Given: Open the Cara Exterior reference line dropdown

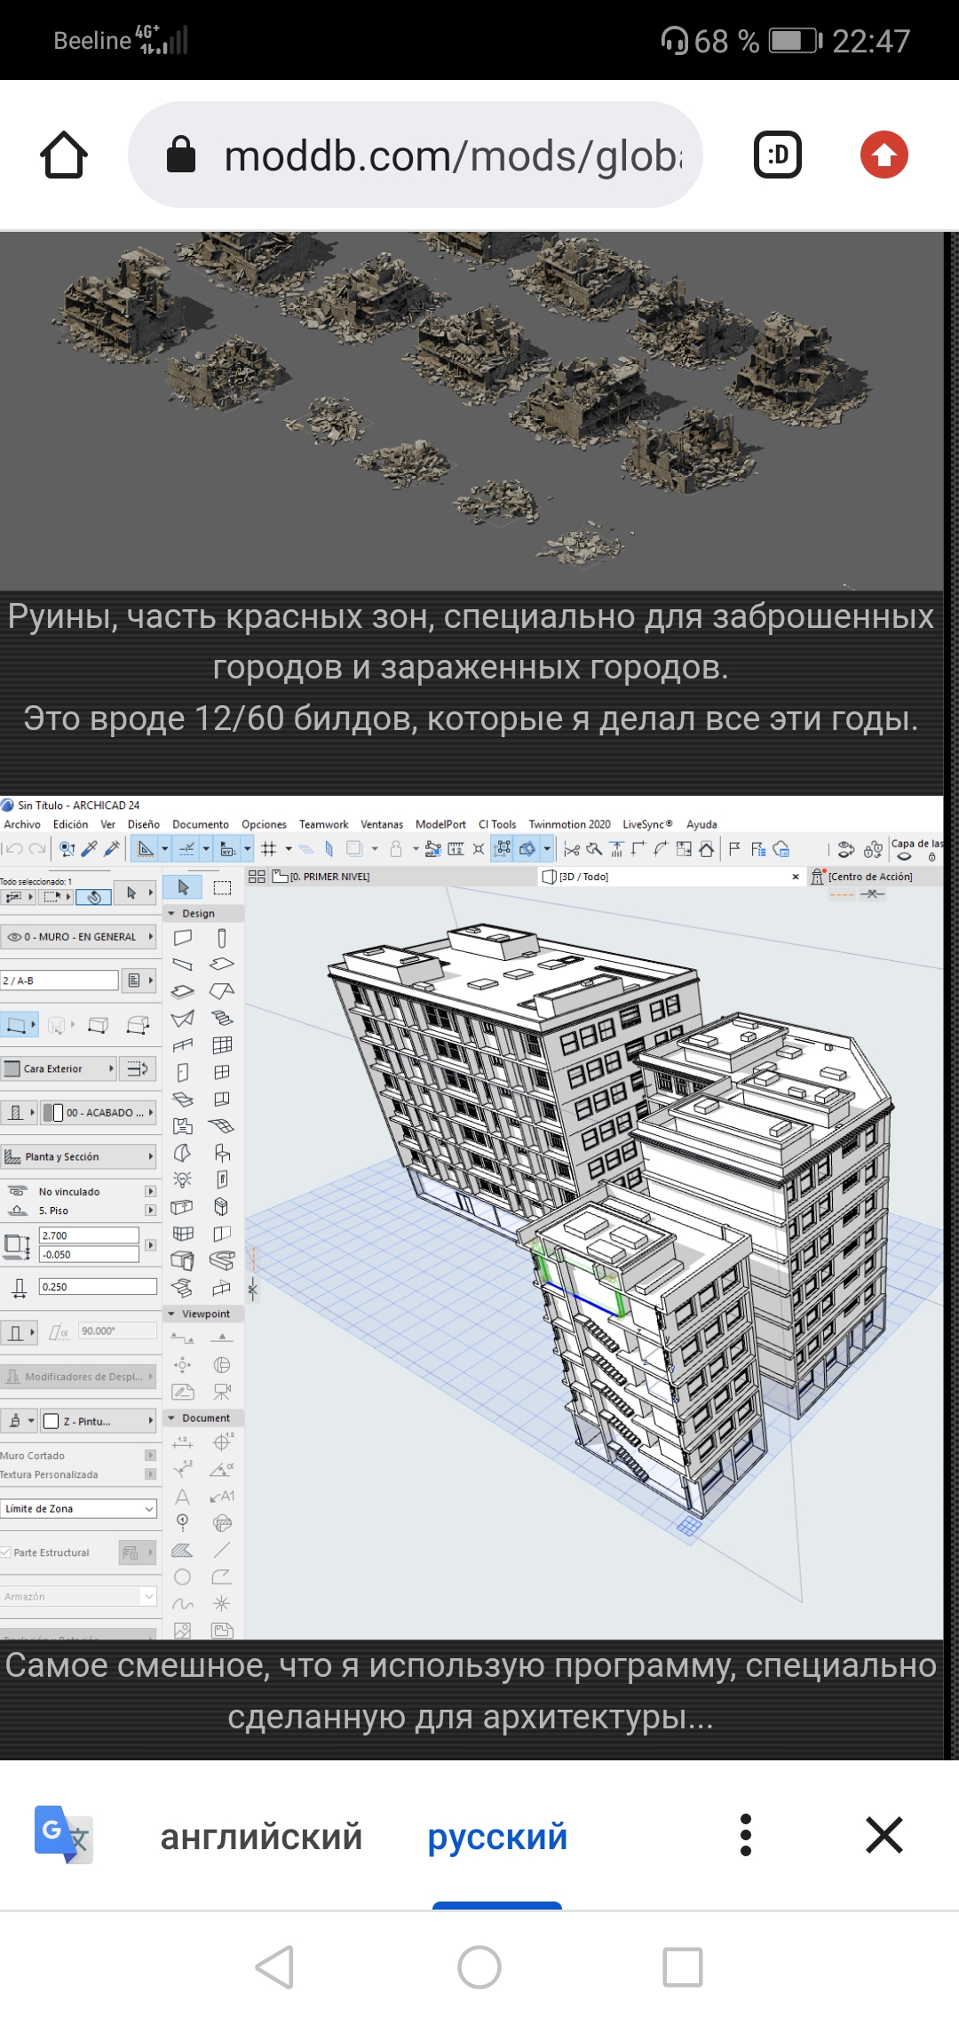Looking at the screenshot, I should pos(60,1068).
